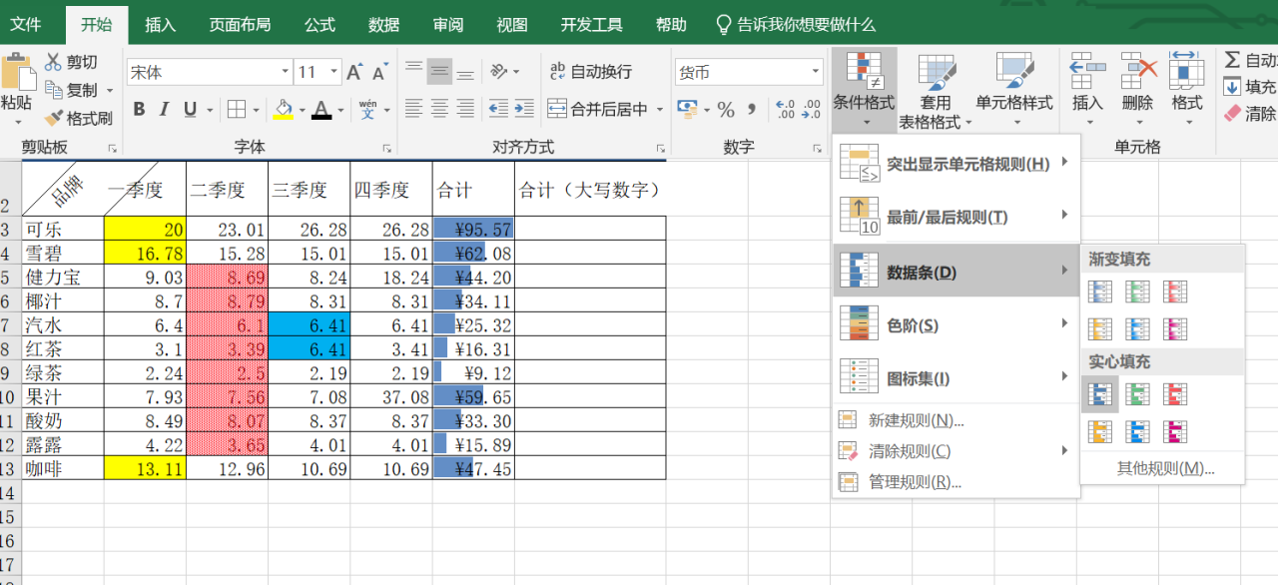Switch to the 数据 ribbon tab
The height and width of the screenshot is (585, 1278).
[x=383, y=25]
